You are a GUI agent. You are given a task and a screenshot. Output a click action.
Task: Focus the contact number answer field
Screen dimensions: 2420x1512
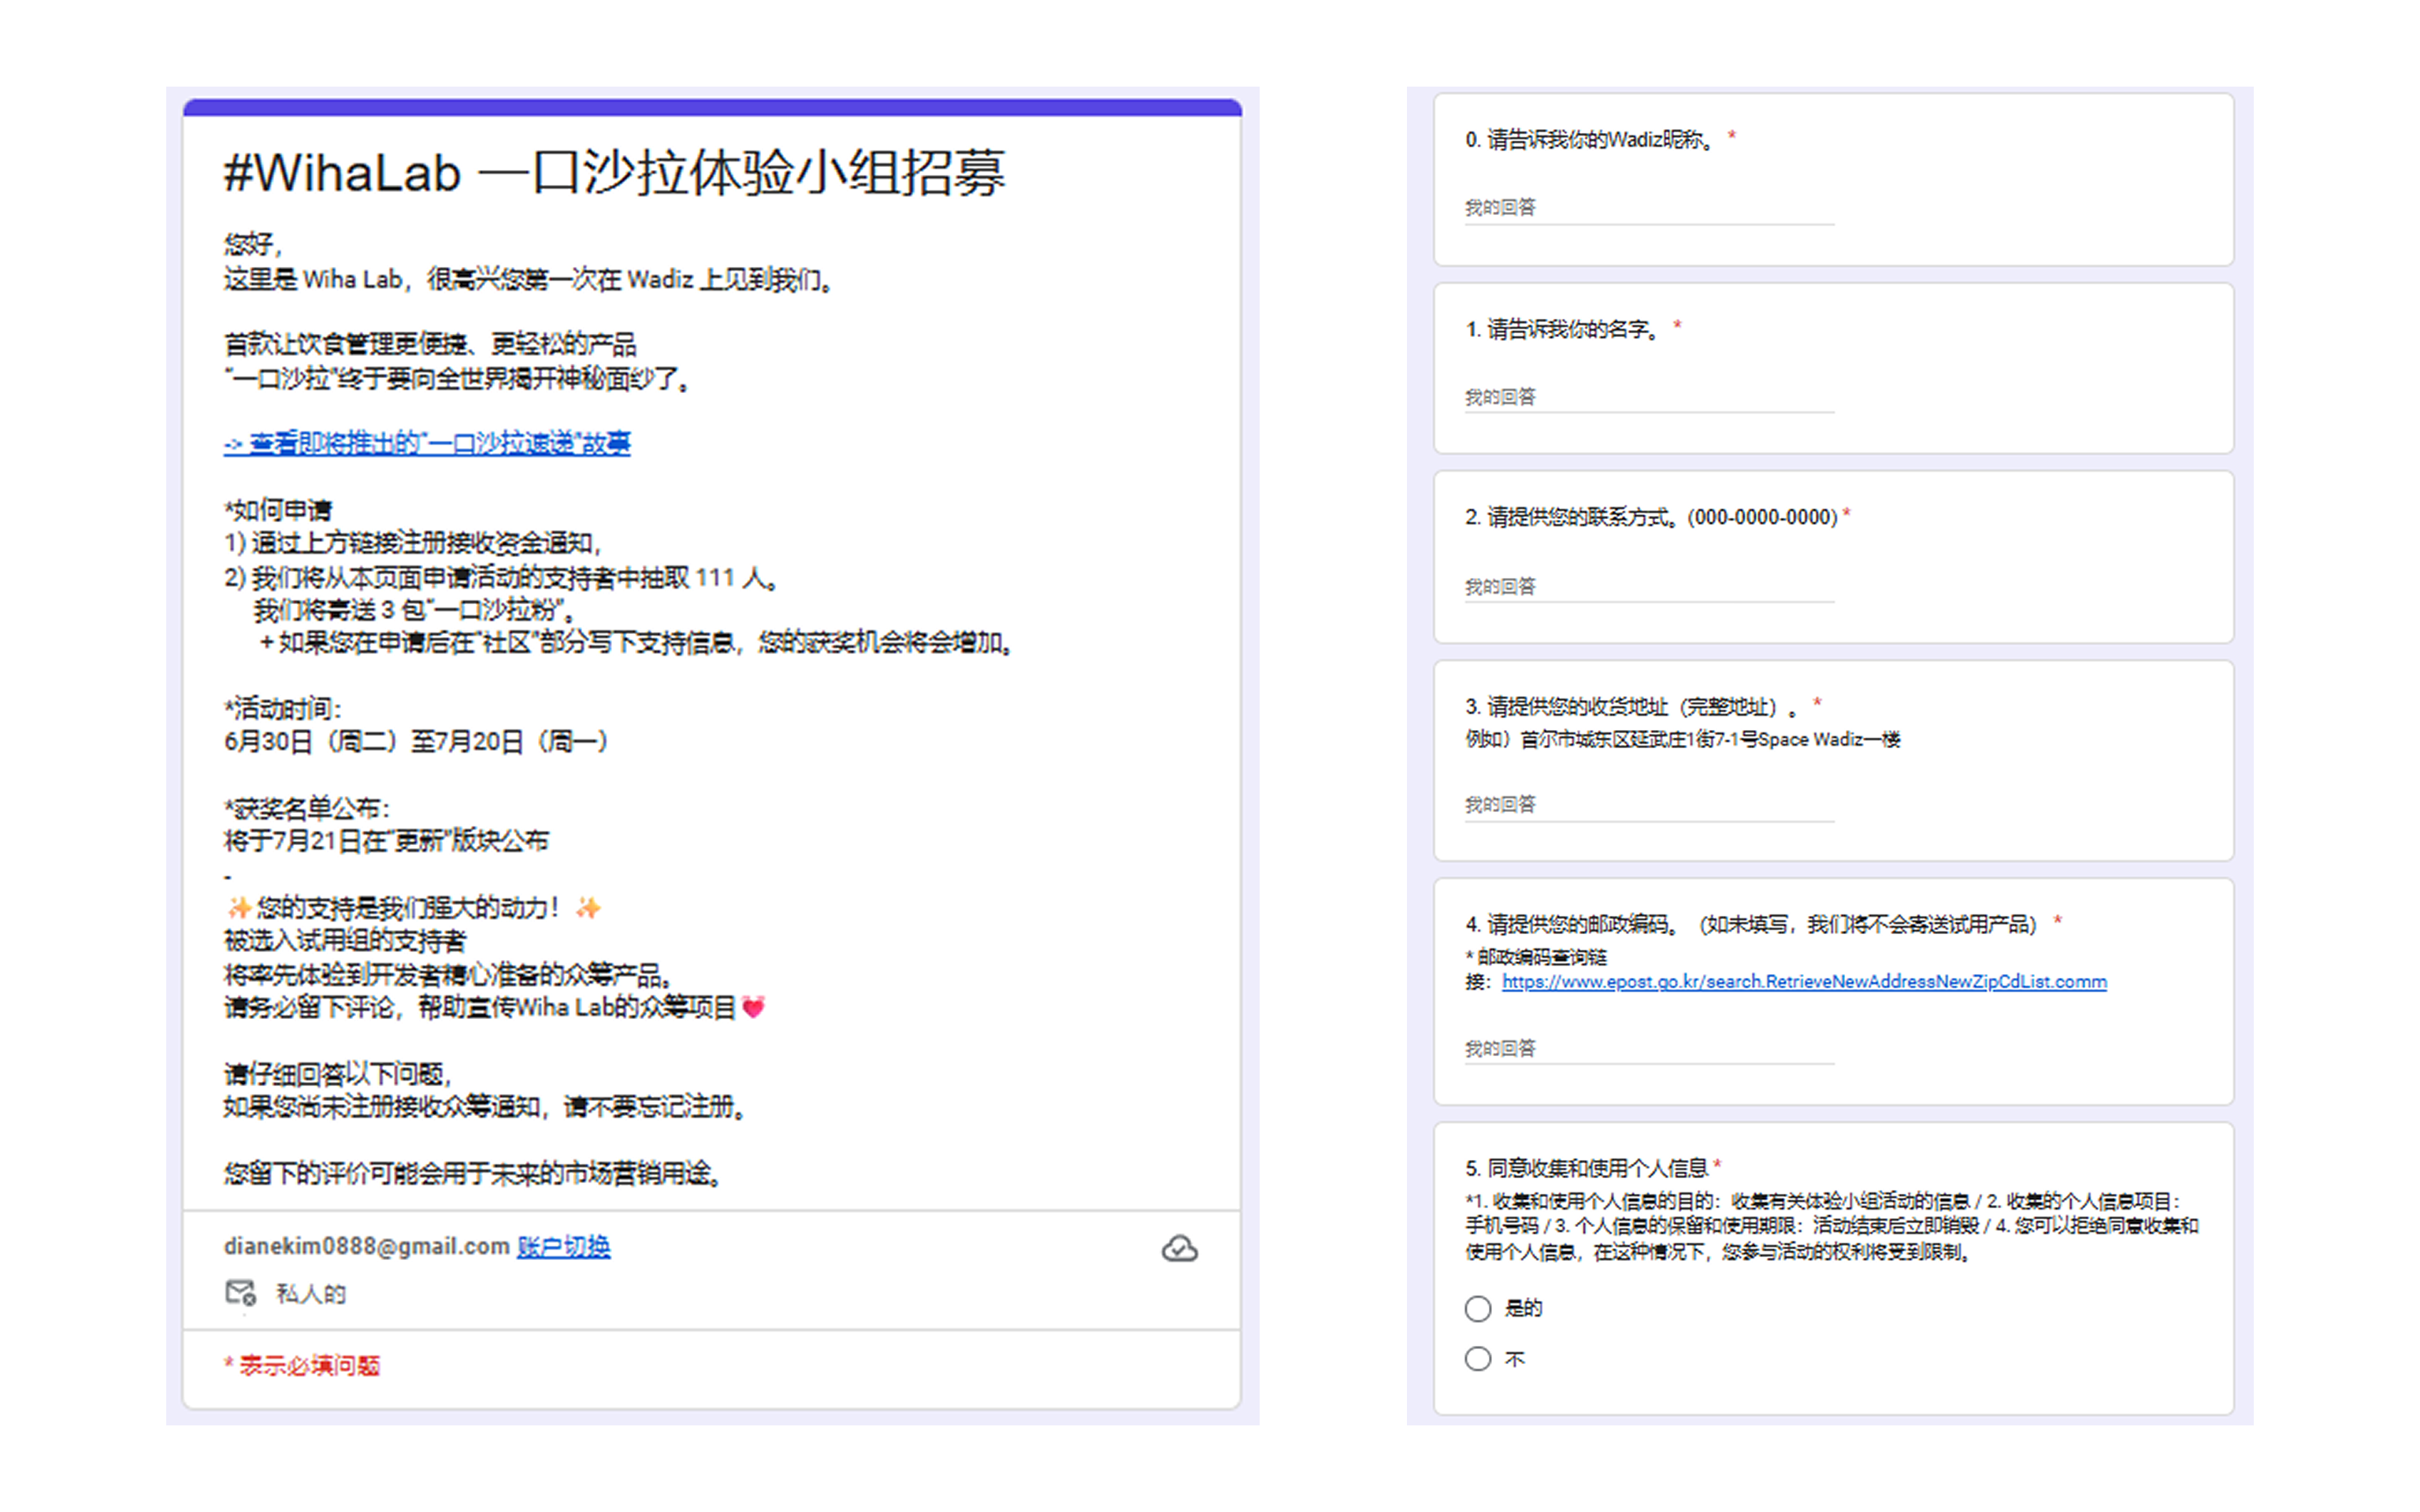1649,587
